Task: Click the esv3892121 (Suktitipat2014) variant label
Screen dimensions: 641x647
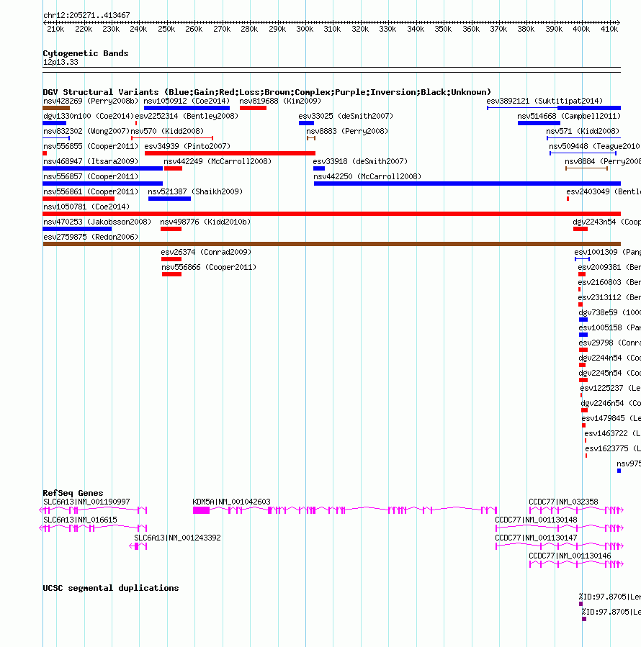Action: pyautogui.click(x=544, y=101)
